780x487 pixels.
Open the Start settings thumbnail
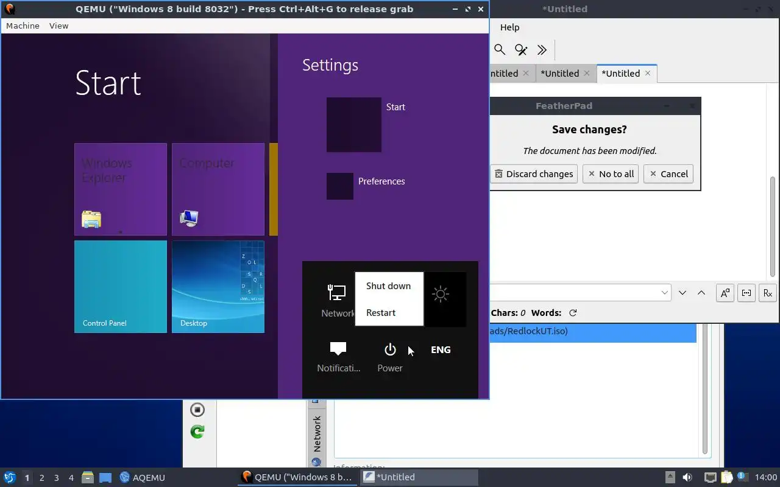pos(354,125)
